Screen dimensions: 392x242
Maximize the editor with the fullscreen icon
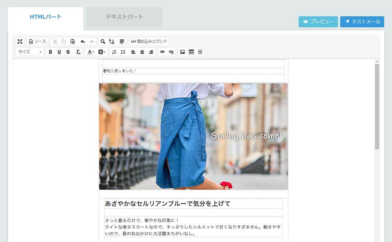tap(20, 41)
